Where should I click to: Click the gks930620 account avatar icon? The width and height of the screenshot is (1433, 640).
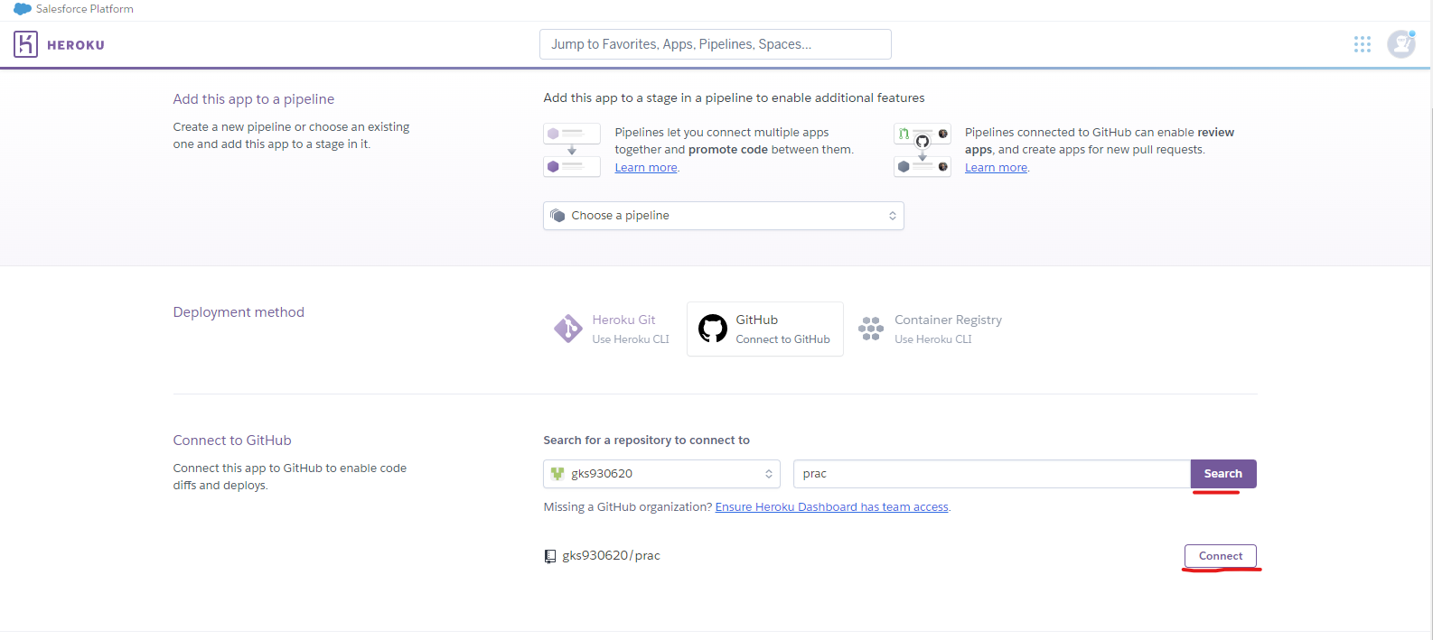point(557,474)
